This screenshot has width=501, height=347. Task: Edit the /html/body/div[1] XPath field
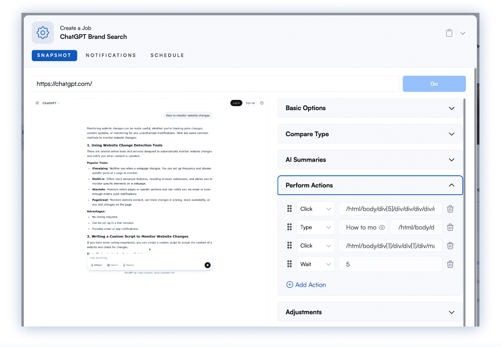(x=390, y=246)
